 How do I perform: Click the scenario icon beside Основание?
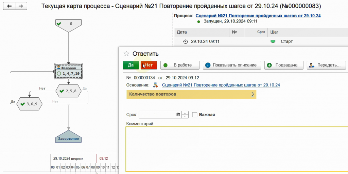coord(156,85)
